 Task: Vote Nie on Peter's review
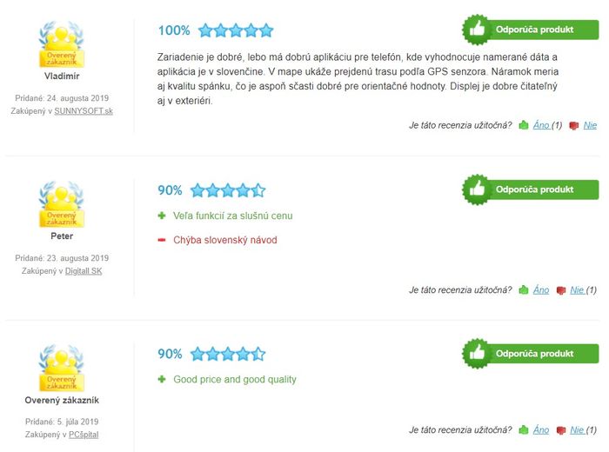click(577, 289)
